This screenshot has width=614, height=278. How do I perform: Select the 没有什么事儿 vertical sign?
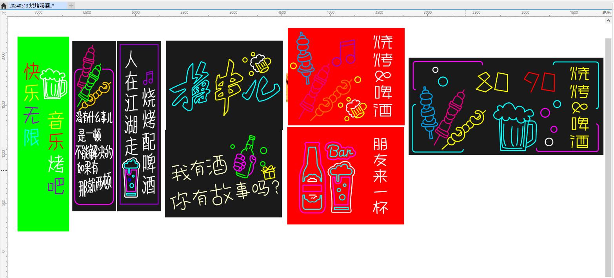point(94,126)
